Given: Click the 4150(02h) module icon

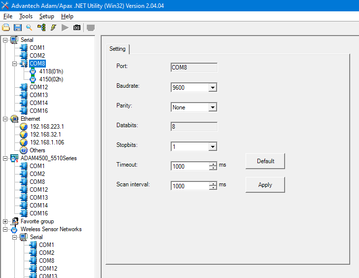Looking at the screenshot, I should 33,79.
